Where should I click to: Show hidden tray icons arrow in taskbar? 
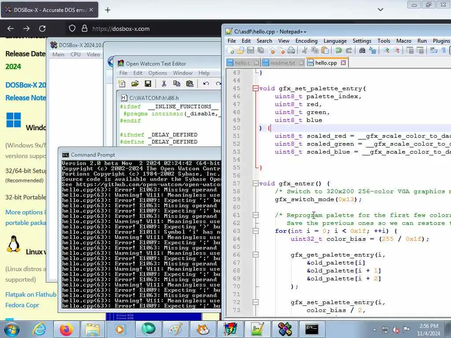(374, 330)
